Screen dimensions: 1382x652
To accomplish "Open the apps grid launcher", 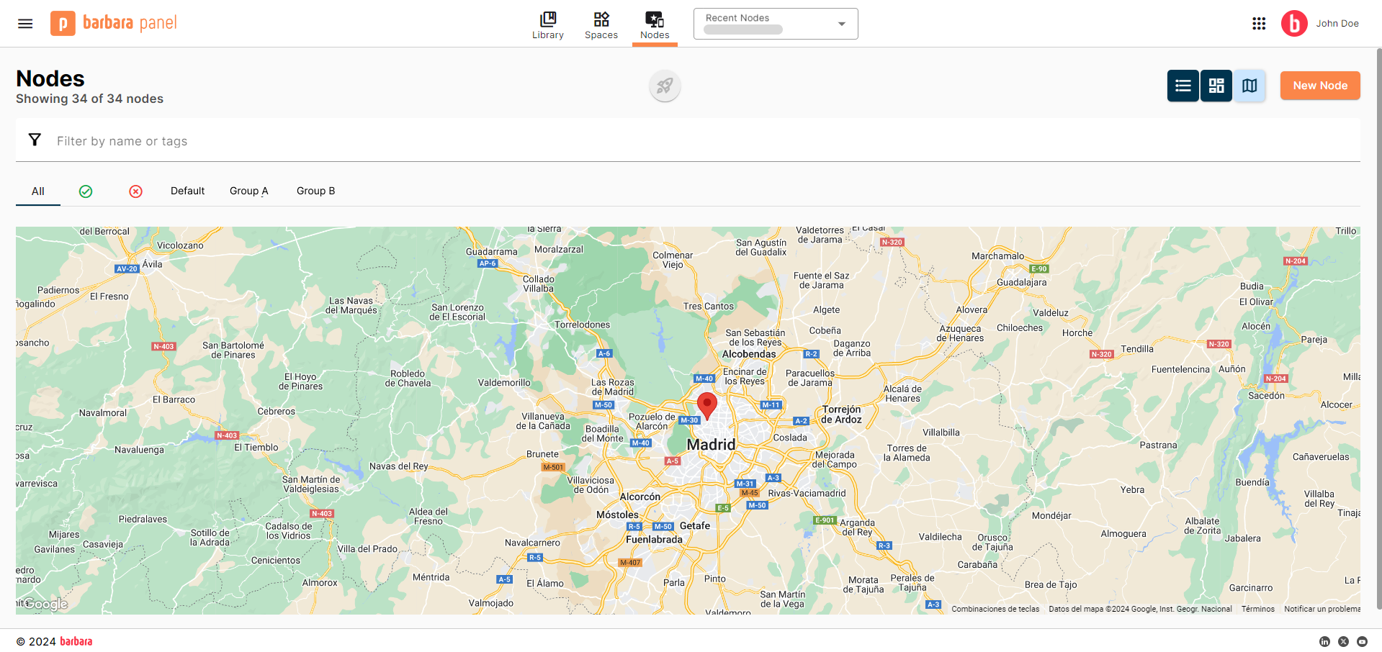I will 1258,24.
